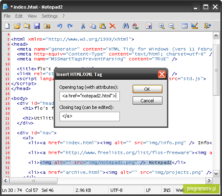Click the horizontal scrollbar right arrow
Screen dimensions: 222x196
[x=209, y=180]
